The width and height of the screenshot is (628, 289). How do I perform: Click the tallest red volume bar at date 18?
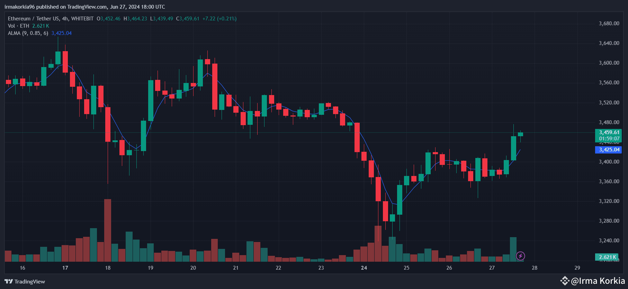pyautogui.click(x=108, y=230)
